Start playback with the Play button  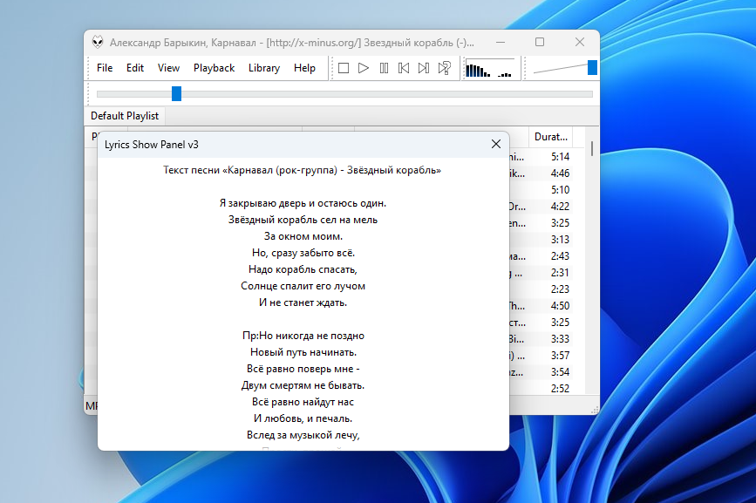pos(364,68)
